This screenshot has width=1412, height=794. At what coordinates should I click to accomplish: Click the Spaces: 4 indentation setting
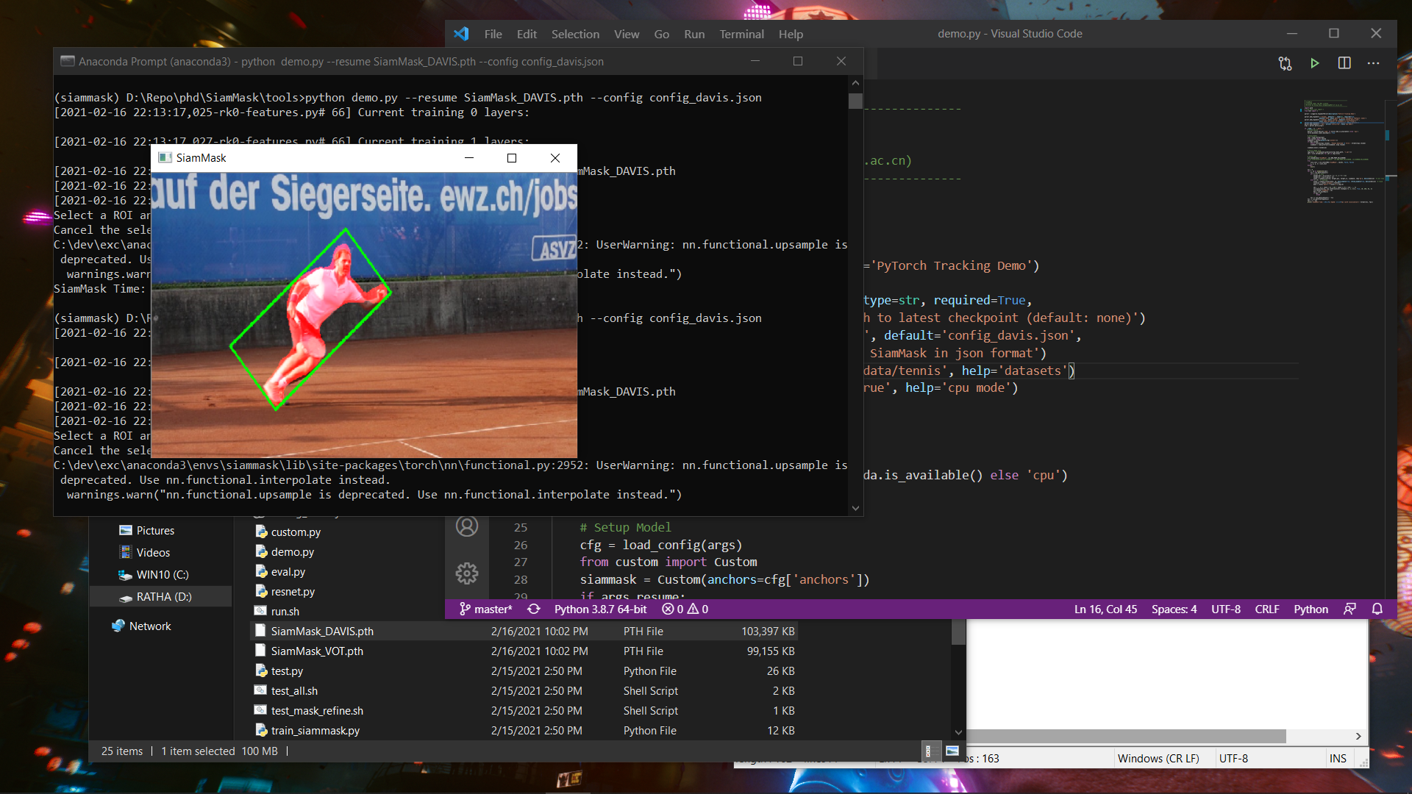pos(1174,609)
